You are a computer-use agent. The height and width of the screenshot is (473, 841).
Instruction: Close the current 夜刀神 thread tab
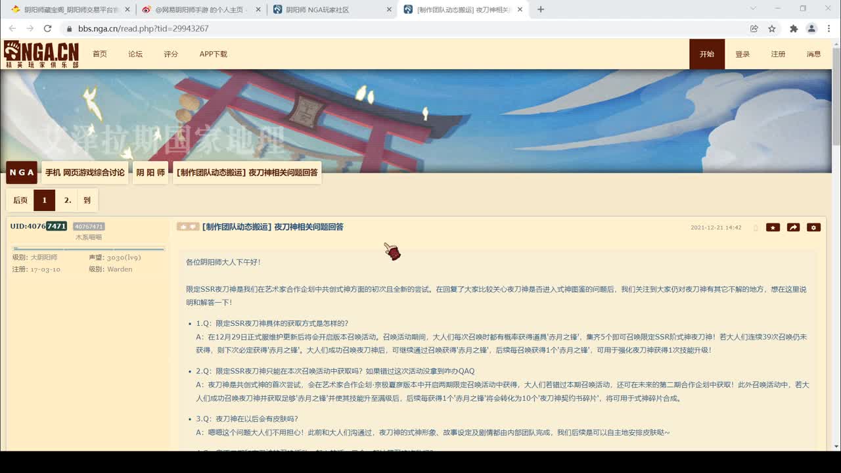click(x=520, y=10)
